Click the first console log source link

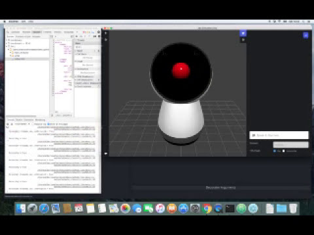(x=66, y=128)
